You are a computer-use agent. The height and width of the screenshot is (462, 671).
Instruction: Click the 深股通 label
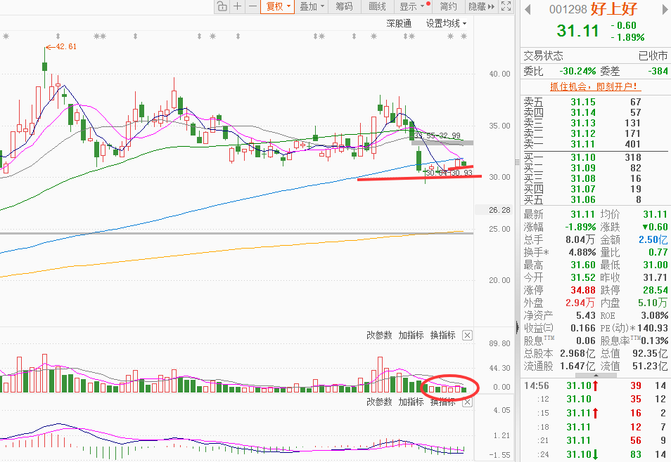pos(399,23)
